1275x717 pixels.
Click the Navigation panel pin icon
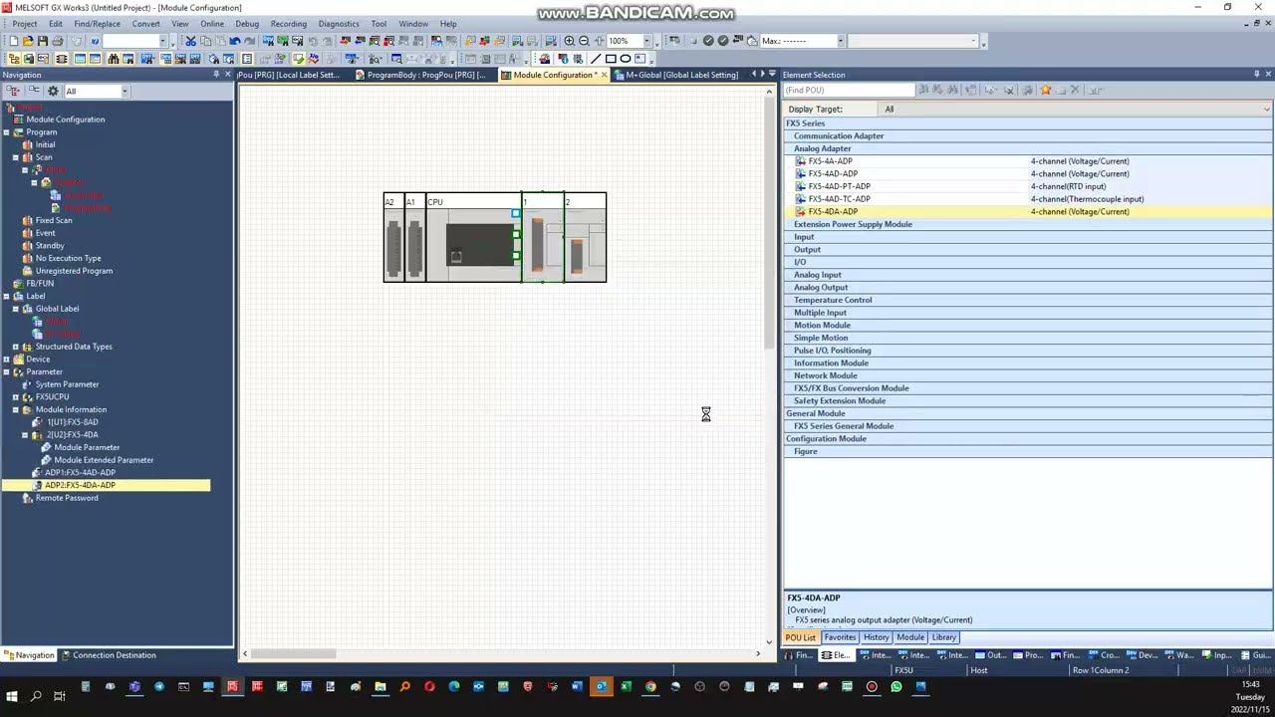[216, 75]
